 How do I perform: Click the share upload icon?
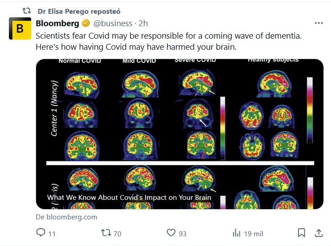click(x=319, y=233)
